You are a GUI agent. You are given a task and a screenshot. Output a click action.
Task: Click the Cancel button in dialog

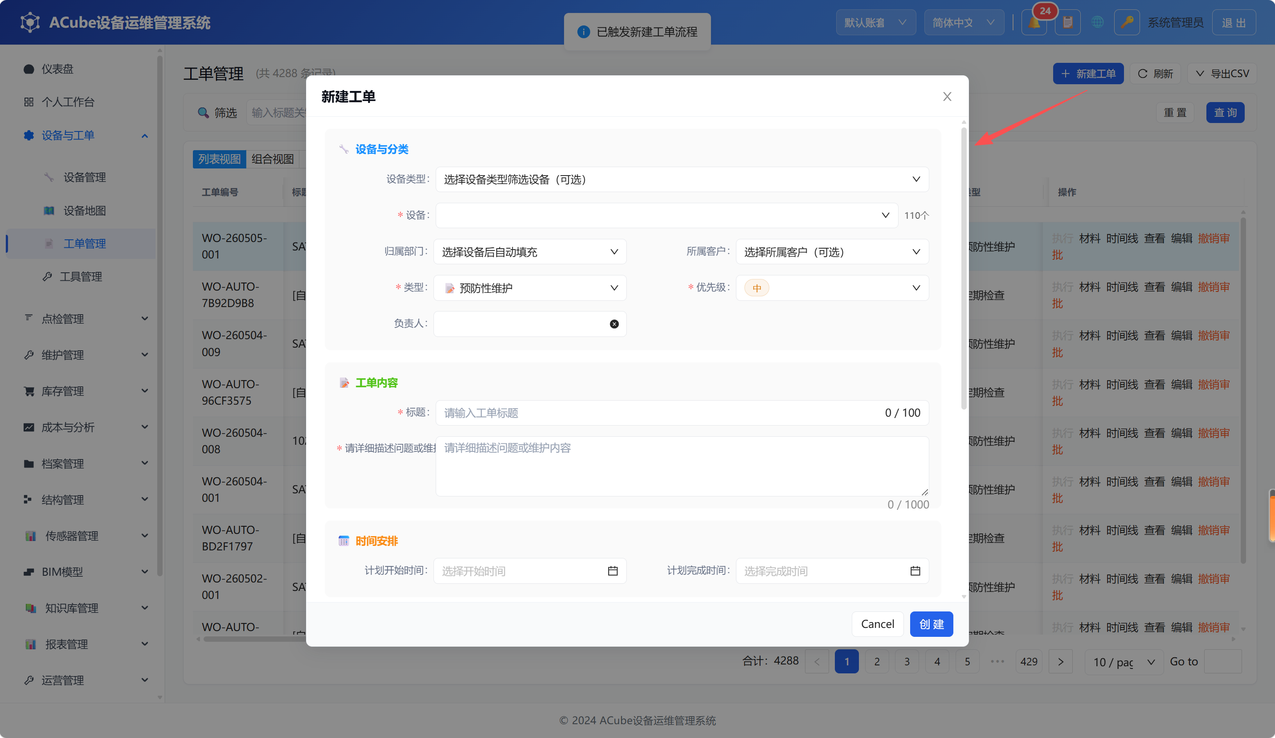click(x=877, y=624)
